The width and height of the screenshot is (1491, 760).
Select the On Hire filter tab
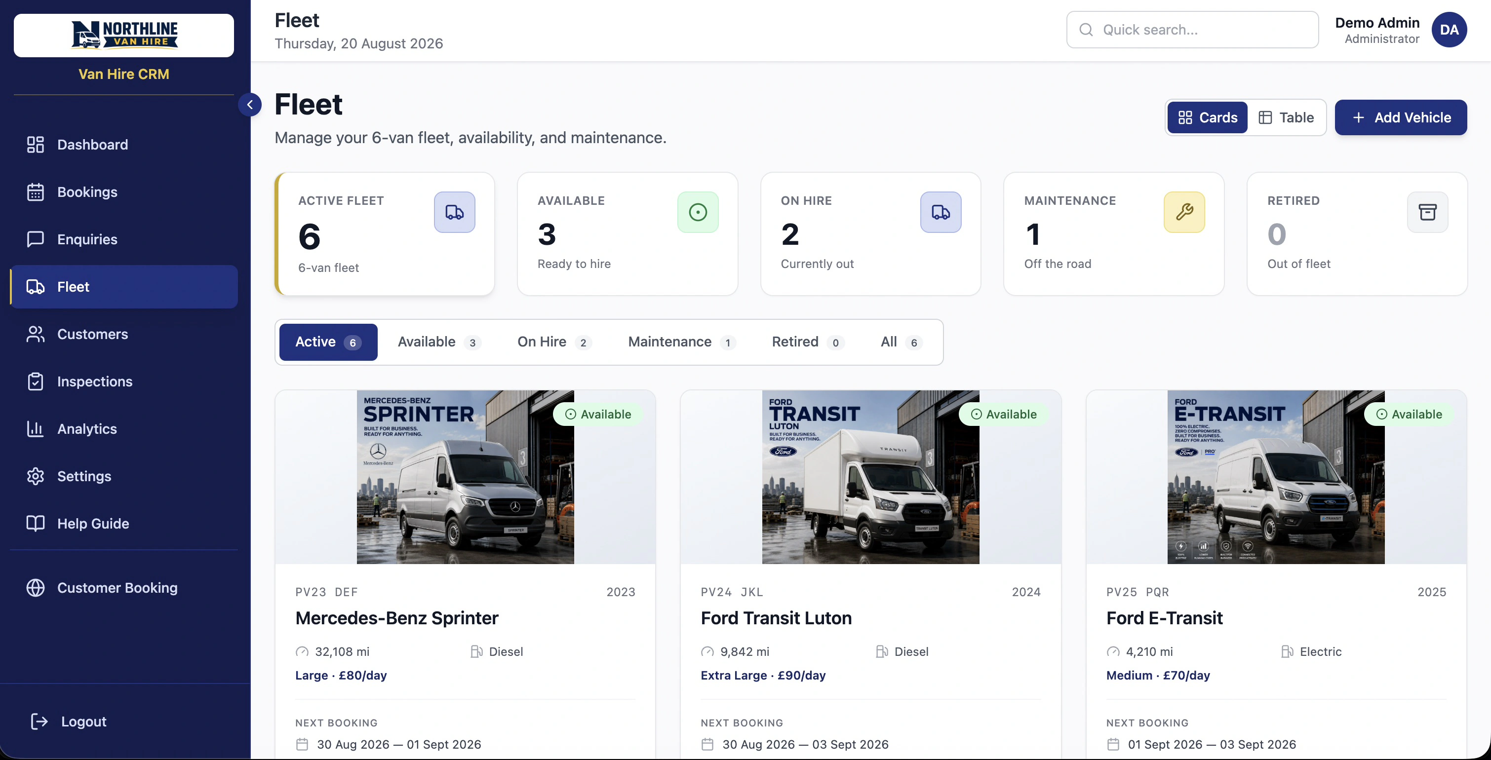click(x=554, y=342)
